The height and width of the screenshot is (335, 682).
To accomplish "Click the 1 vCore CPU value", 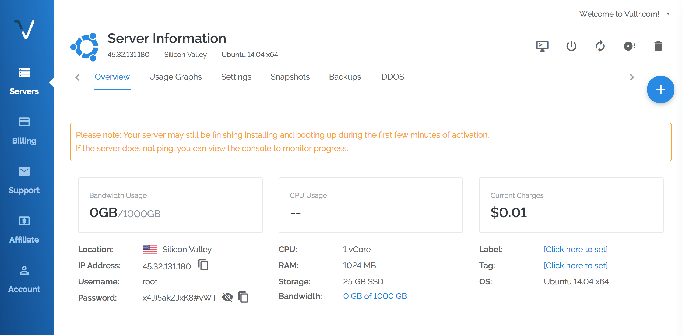I will point(357,250).
